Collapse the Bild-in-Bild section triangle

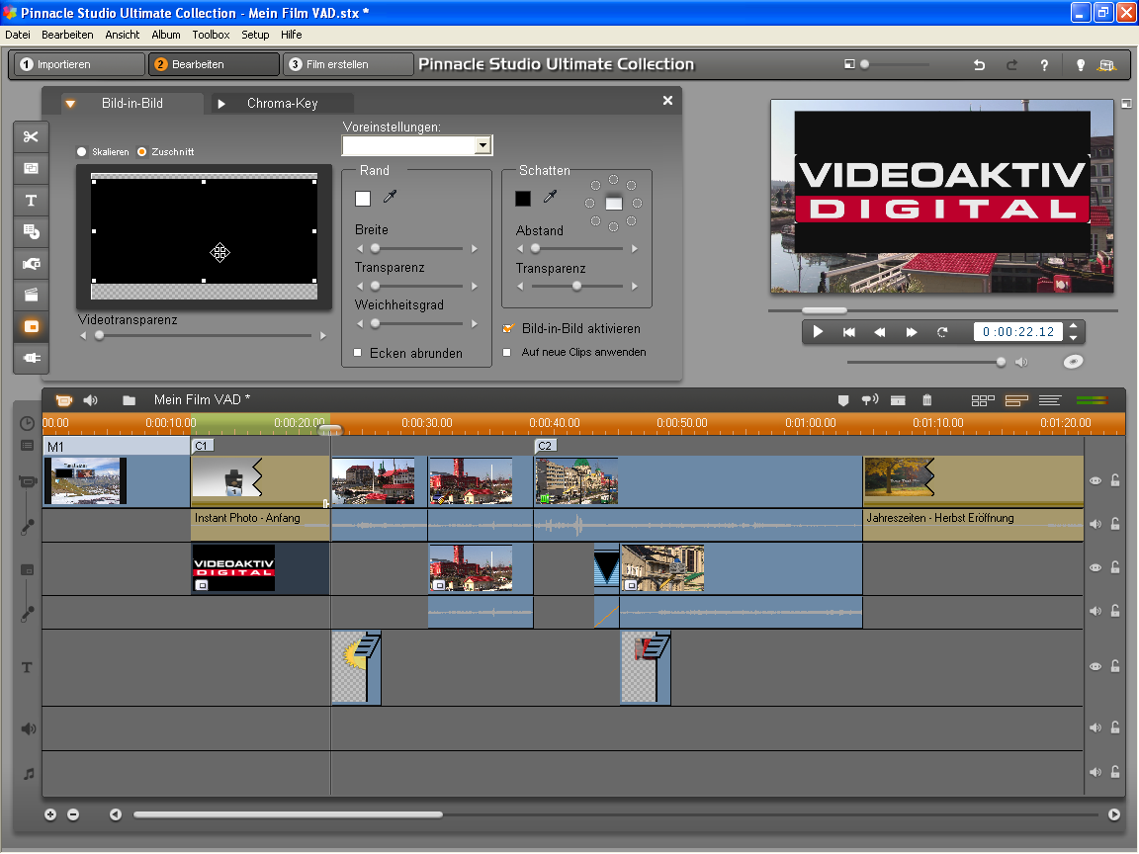pyautogui.click(x=70, y=104)
